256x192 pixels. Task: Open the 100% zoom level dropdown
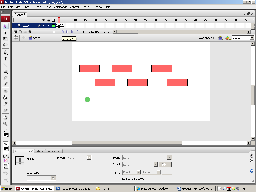252,38
